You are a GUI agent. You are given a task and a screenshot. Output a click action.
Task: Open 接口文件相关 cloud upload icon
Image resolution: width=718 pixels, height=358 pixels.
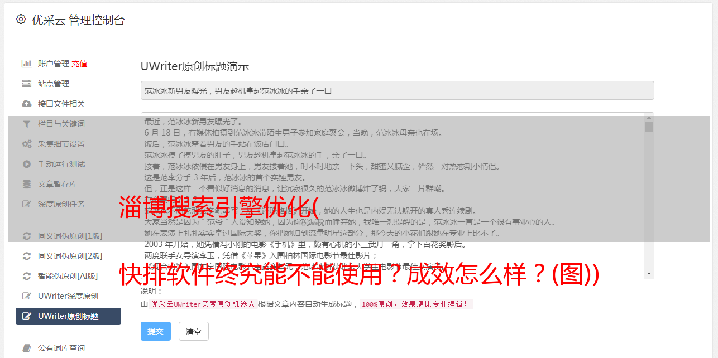click(x=26, y=104)
